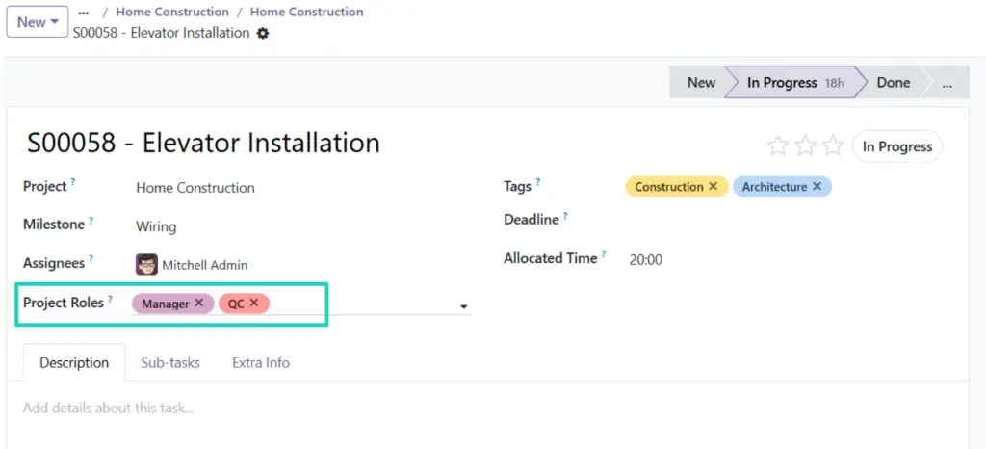Go to first Home Construction breadcrumb
This screenshot has height=449, width=986.
(x=172, y=12)
